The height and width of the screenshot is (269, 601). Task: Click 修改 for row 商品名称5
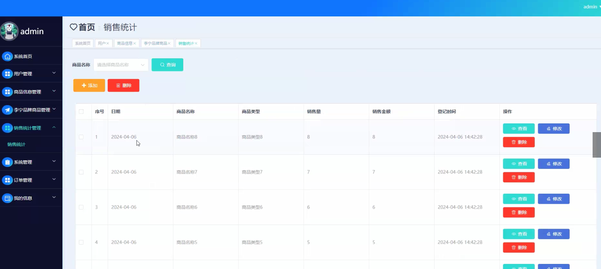point(554,234)
